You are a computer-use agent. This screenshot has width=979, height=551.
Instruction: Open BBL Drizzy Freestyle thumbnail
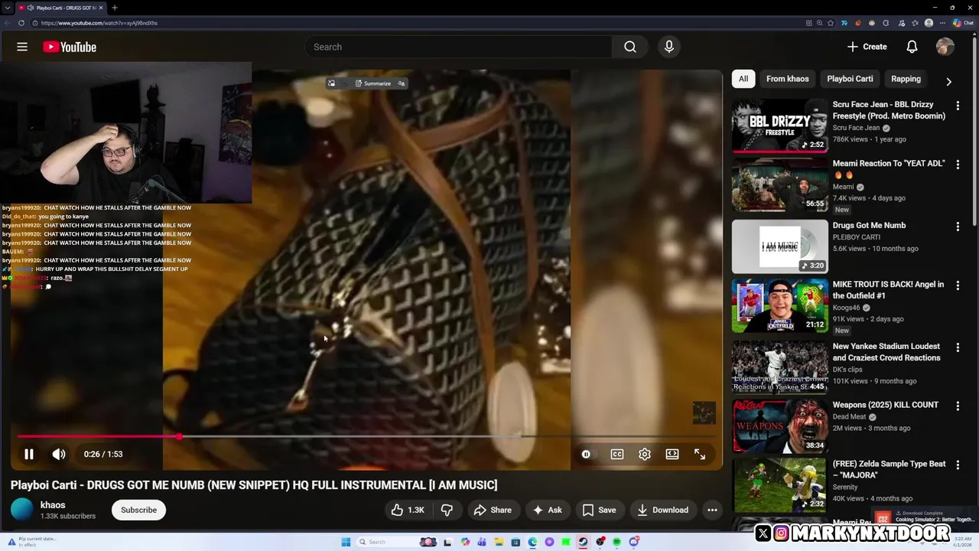779,126
